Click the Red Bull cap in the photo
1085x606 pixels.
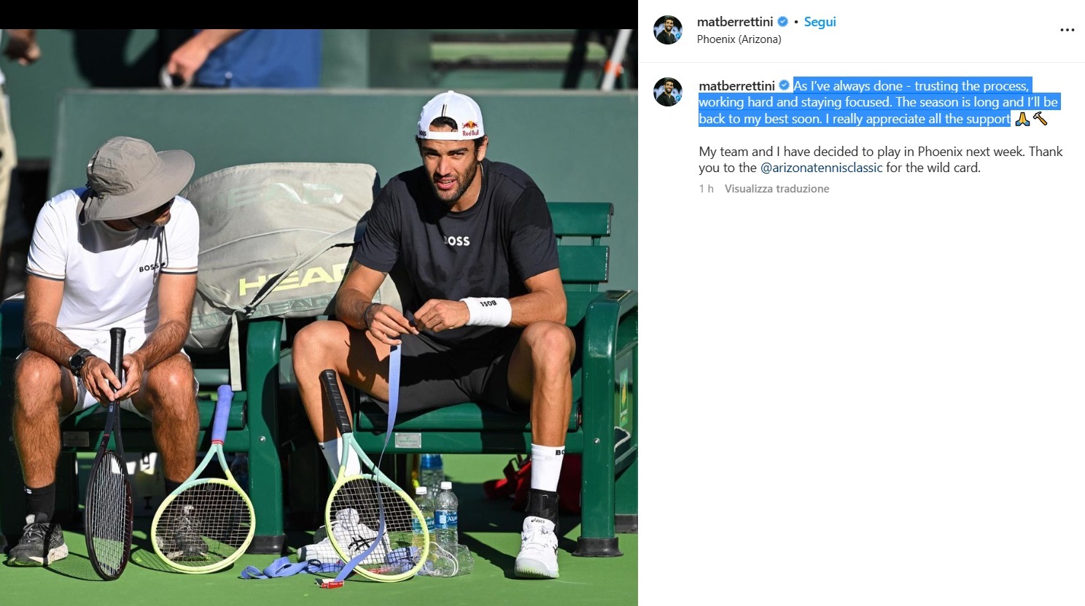click(x=451, y=115)
